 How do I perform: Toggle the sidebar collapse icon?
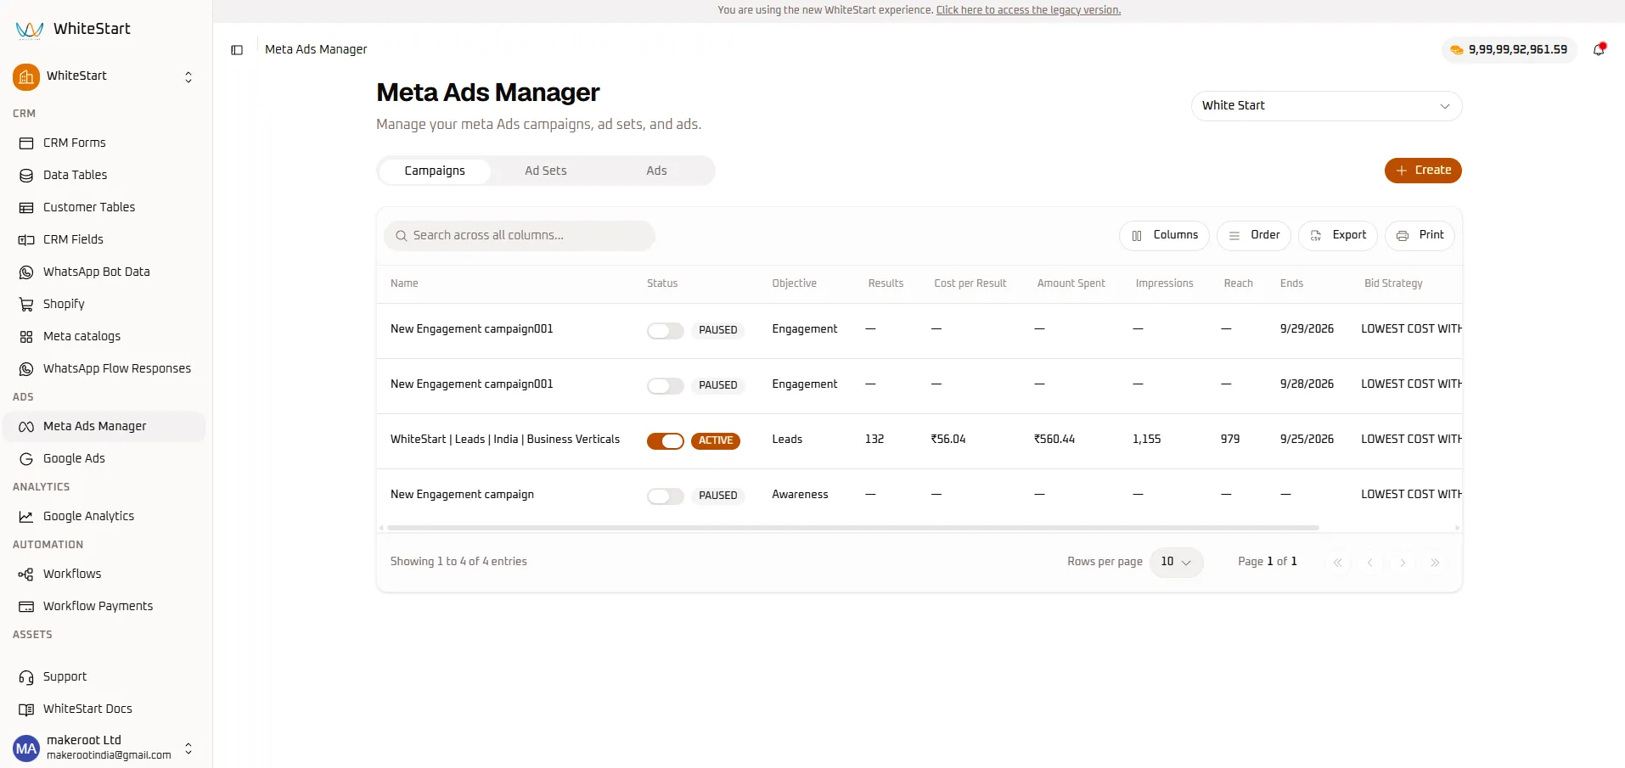click(x=237, y=50)
